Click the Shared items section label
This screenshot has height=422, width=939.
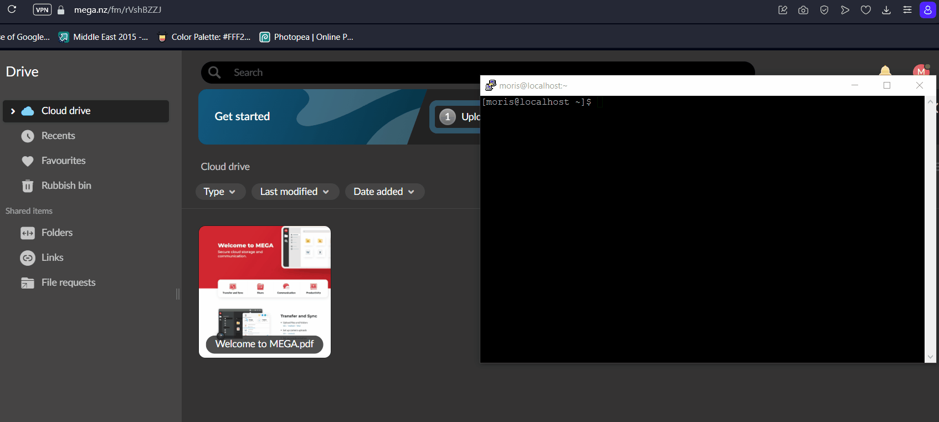pyautogui.click(x=29, y=211)
